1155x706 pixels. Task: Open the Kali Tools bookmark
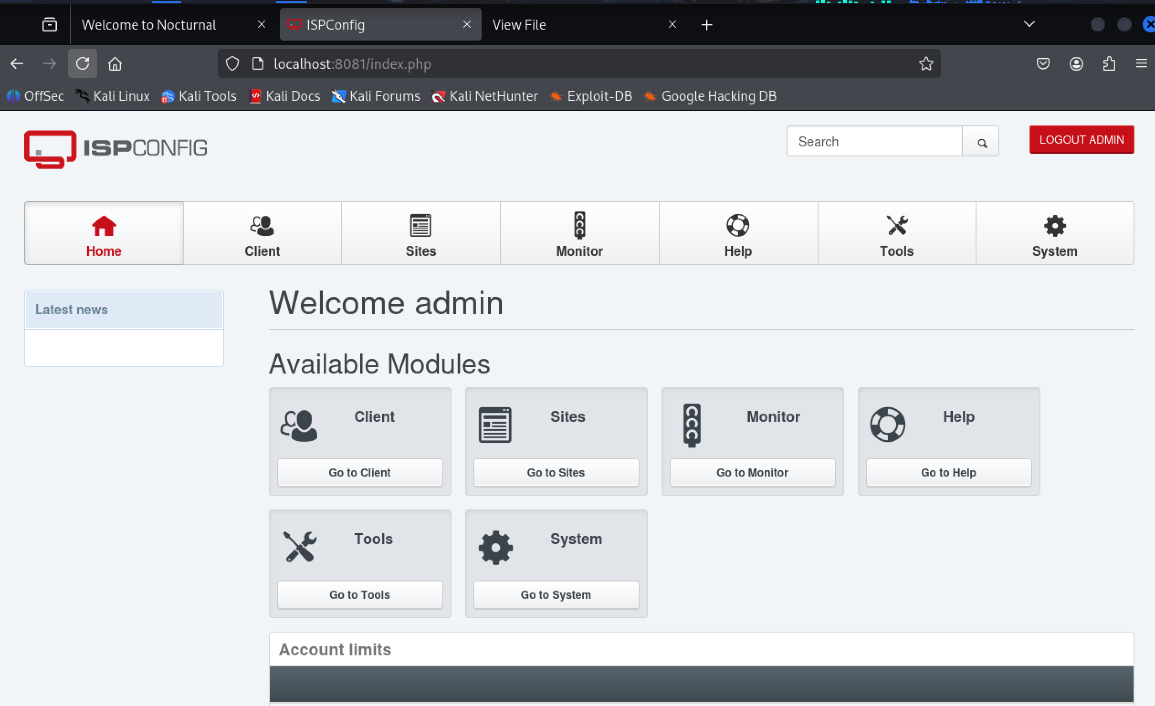coord(199,96)
